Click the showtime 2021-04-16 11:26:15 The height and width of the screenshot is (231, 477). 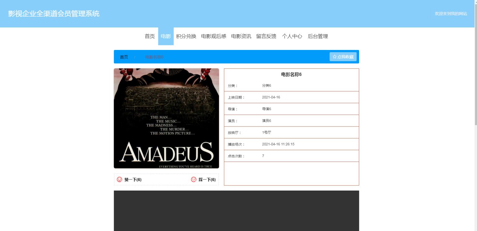(278, 144)
